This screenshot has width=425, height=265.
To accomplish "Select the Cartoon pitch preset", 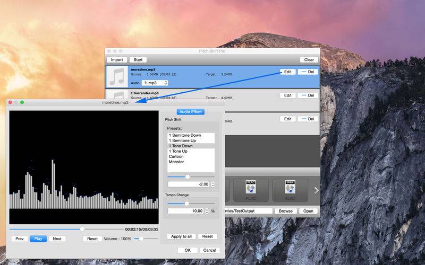I will click(x=176, y=156).
